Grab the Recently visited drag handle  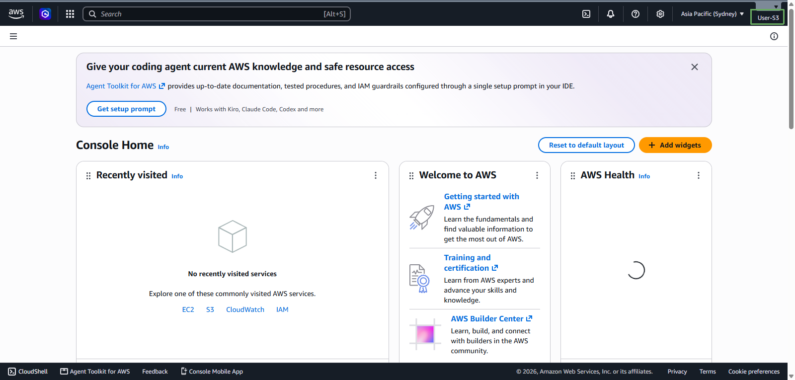[88, 176]
